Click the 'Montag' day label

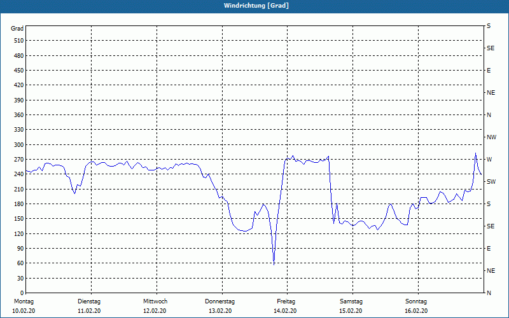click(24, 301)
